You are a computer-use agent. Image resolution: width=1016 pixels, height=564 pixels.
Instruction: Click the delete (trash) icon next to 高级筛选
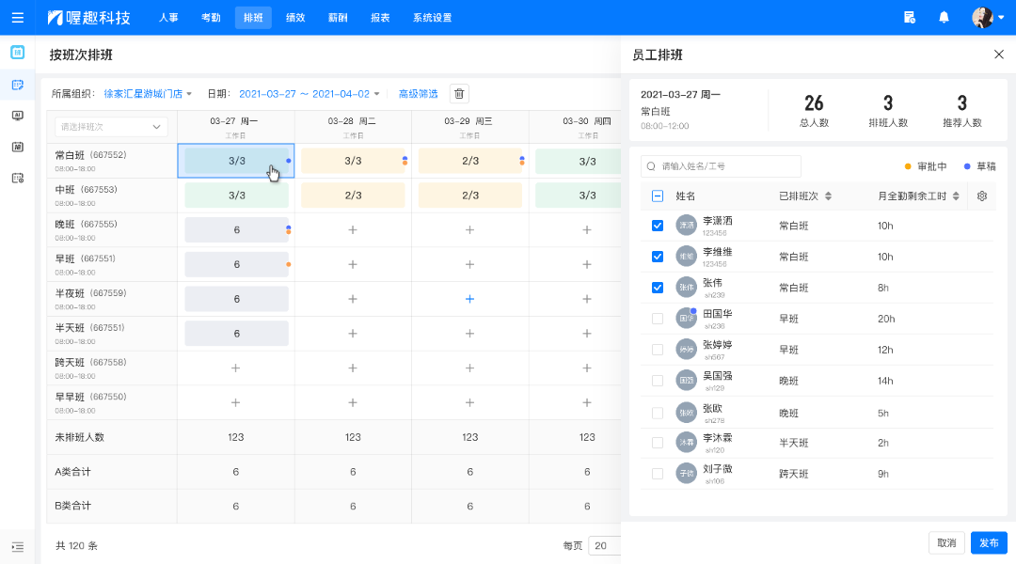pos(458,93)
